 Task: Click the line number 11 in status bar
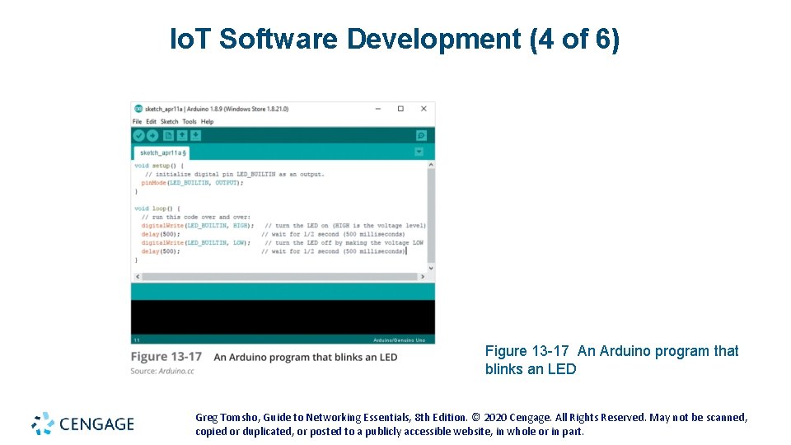point(137,340)
